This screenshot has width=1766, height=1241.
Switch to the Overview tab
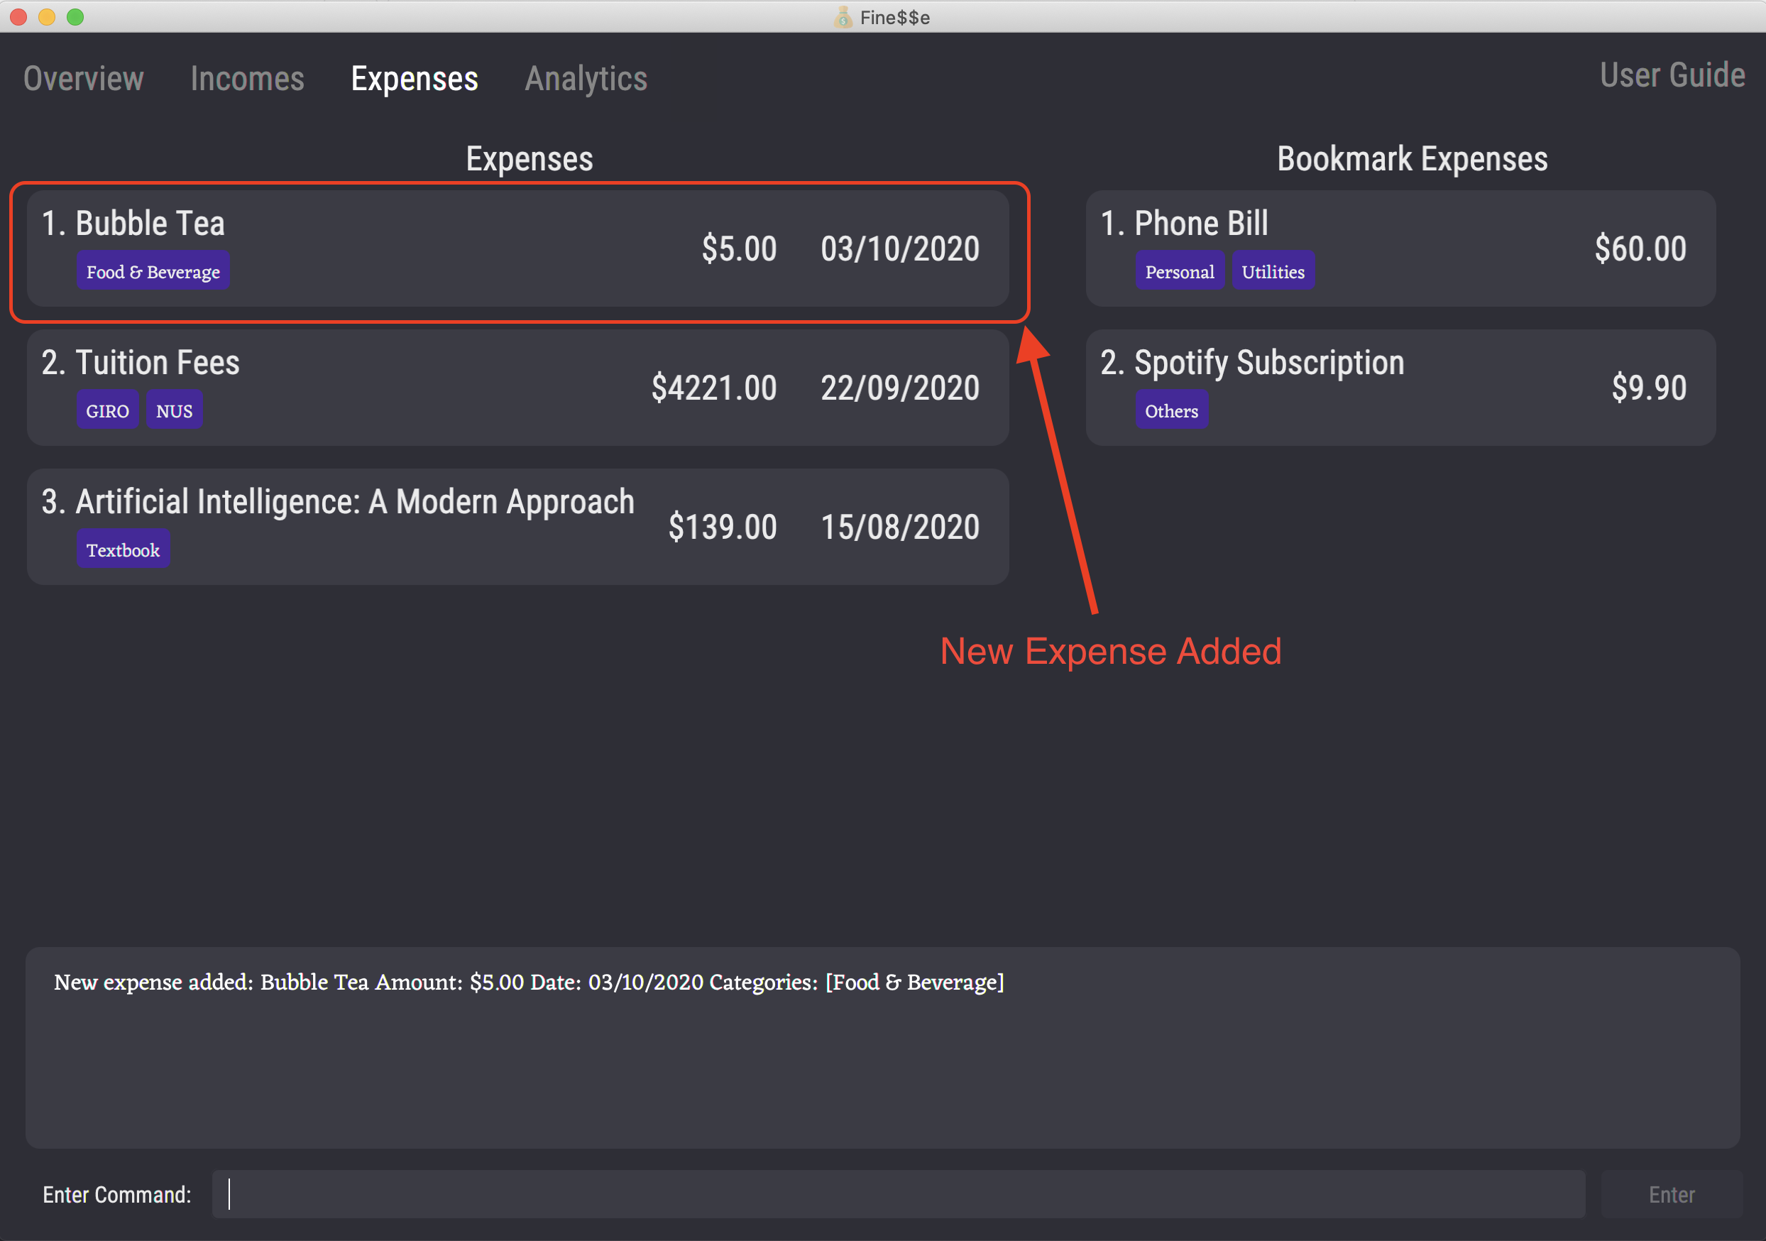(83, 79)
